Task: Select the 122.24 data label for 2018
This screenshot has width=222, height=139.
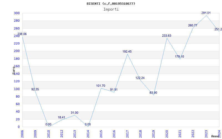Action: pos(140,78)
